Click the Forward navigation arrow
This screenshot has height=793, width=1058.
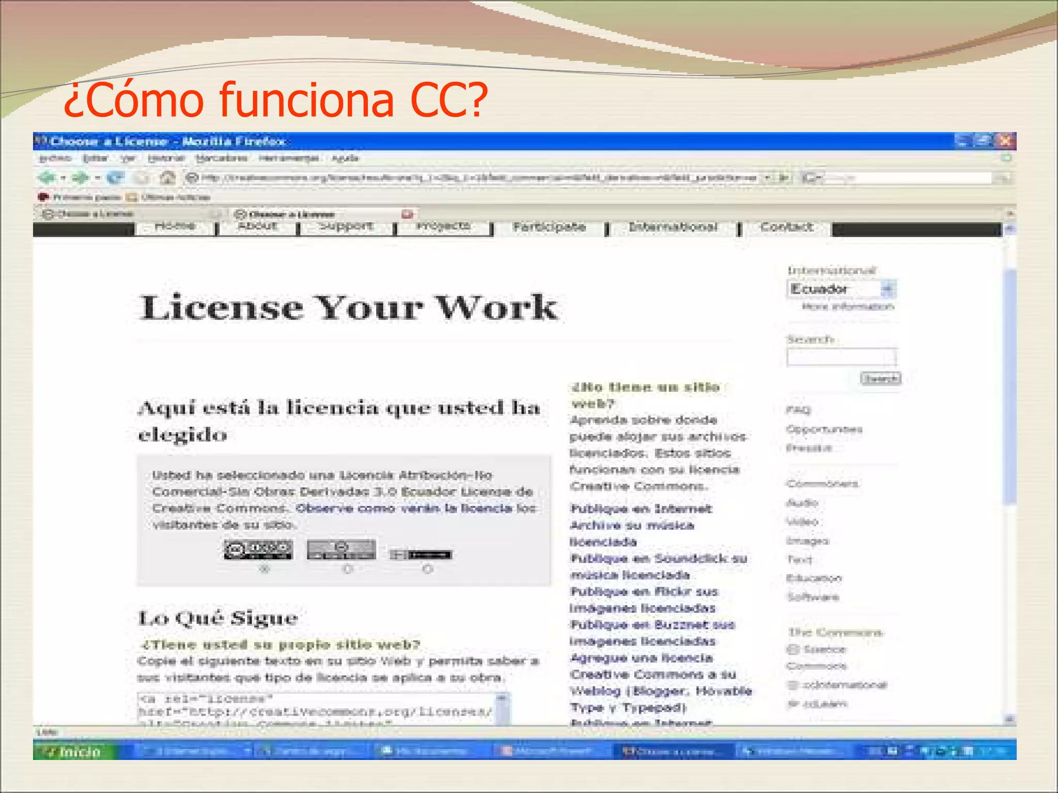(80, 178)
